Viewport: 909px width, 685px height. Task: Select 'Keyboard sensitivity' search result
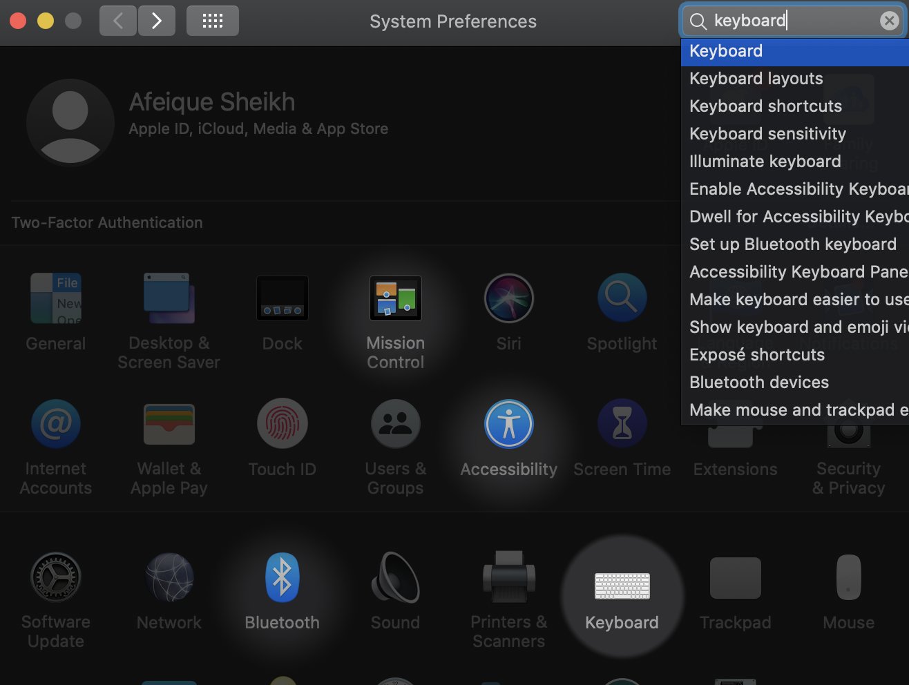tap(795, 134)
